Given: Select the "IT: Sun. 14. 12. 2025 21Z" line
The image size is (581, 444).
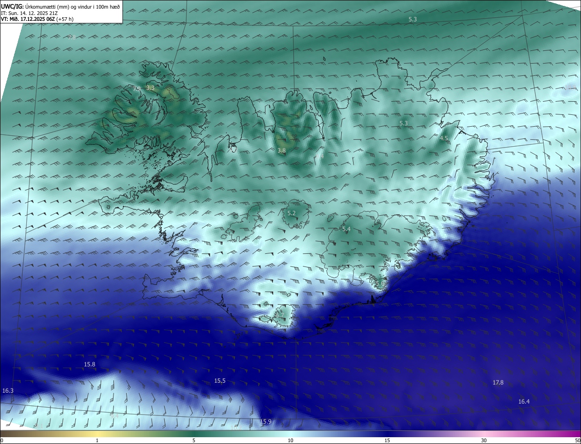Looking at the screenshot, I should [x=30, y=13].
